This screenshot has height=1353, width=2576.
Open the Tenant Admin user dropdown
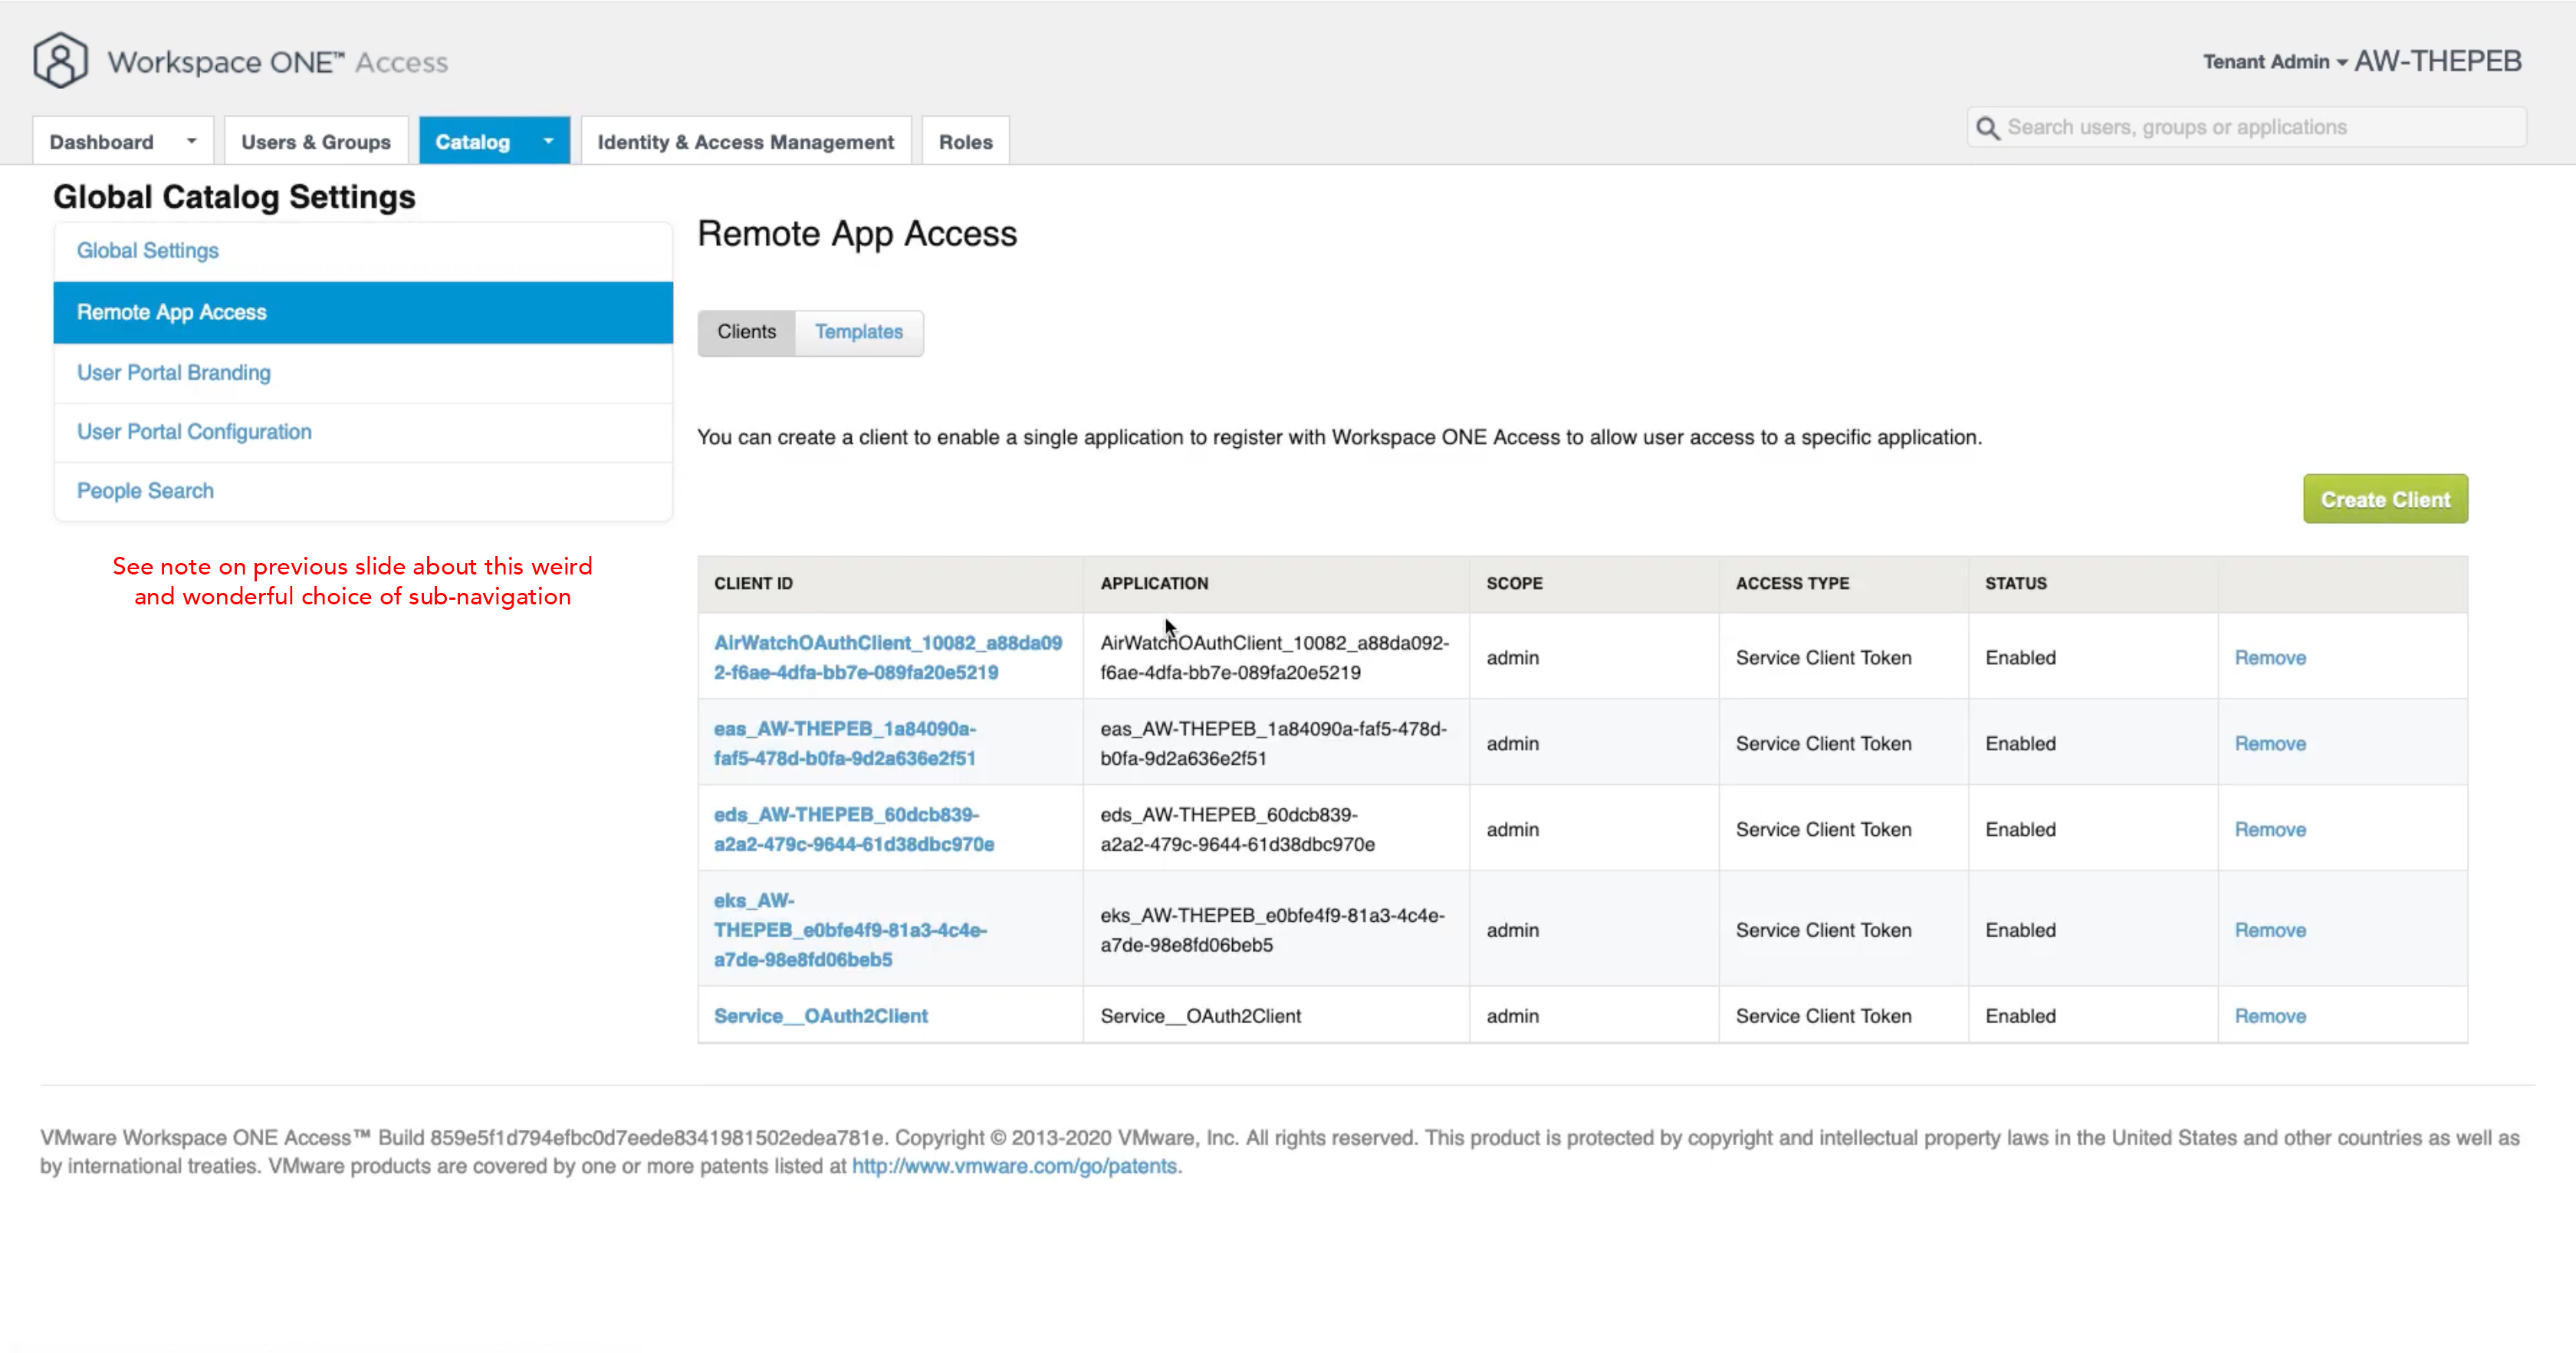click(2274, 62)
